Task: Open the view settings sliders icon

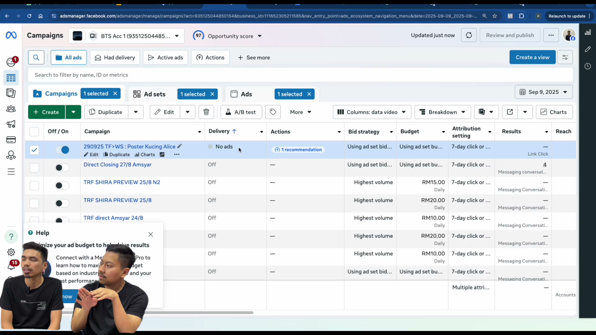Action: 565,57
